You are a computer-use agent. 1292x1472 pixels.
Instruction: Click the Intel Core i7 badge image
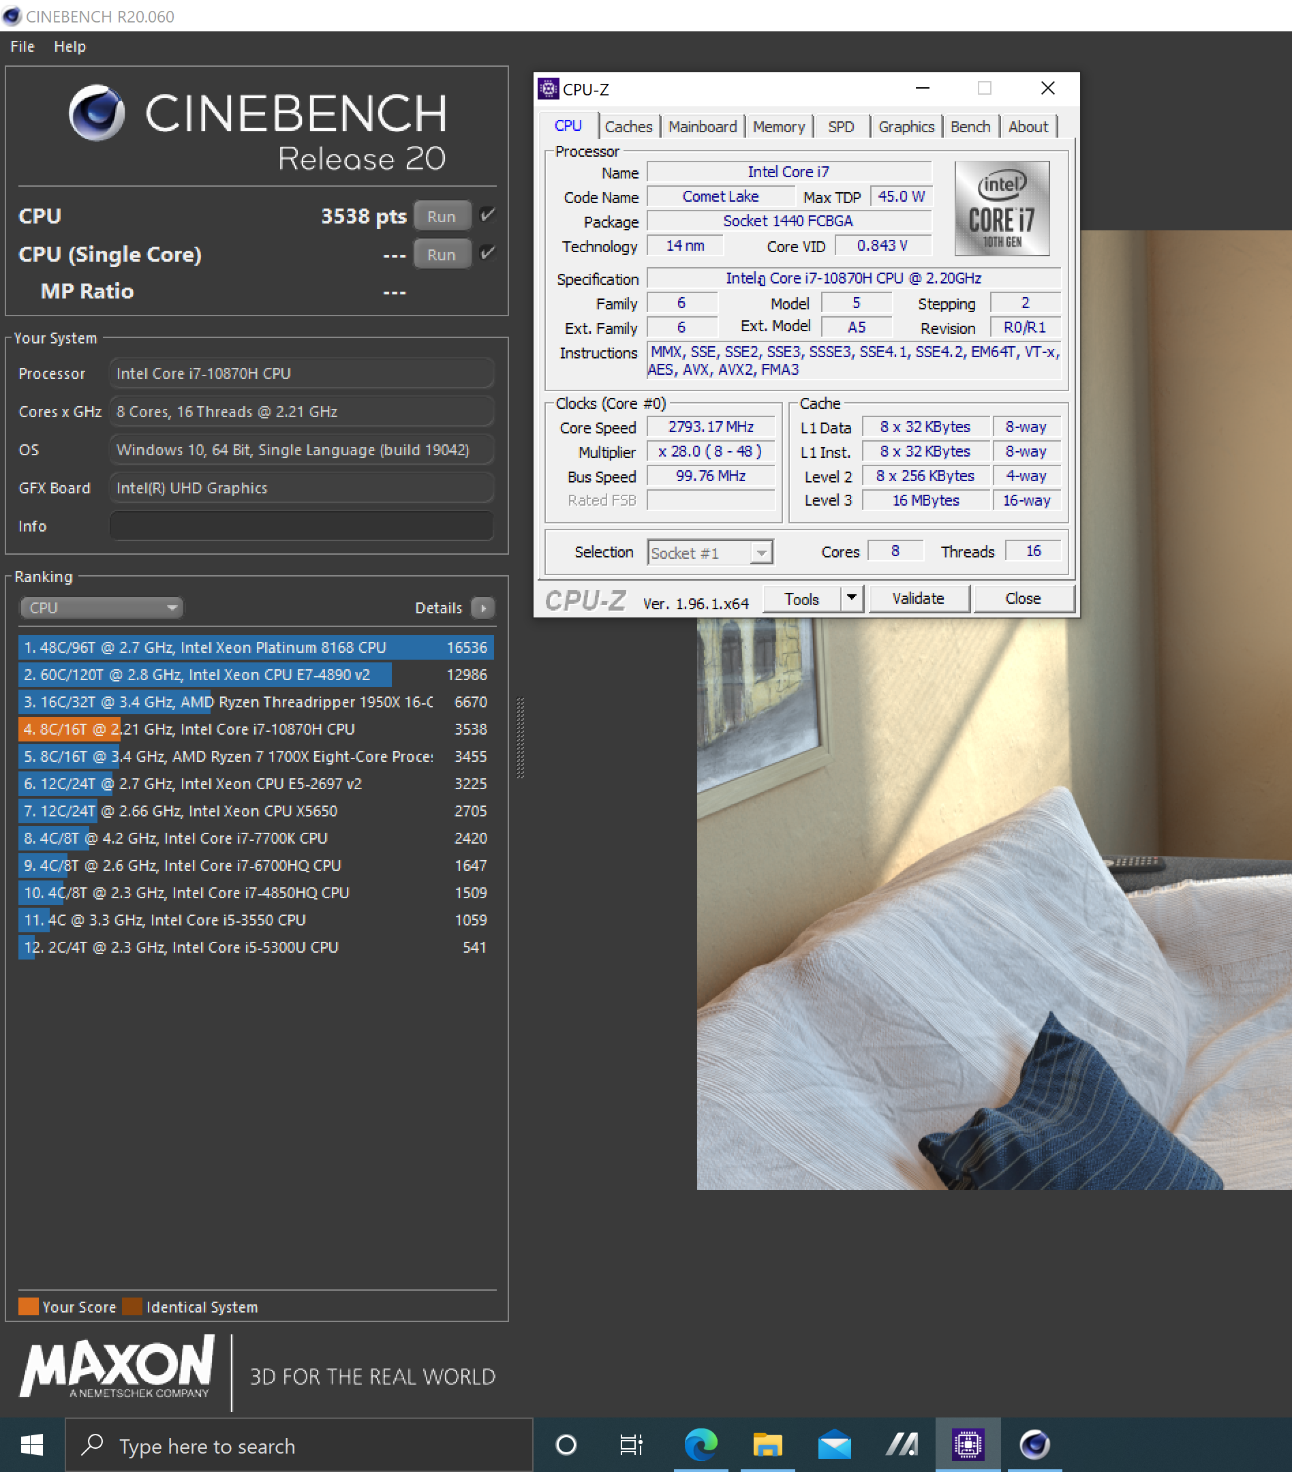tap(1002, 208)
